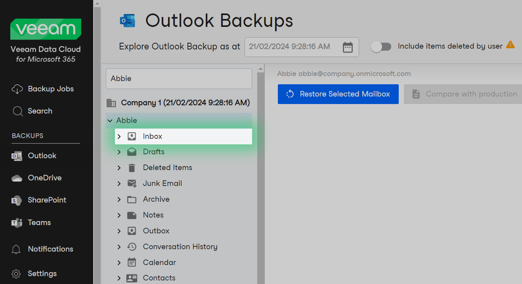This screenshot has height=284, width=522.
Task: Click the Drafts open envelope icon
Action: tap(132, 152)
